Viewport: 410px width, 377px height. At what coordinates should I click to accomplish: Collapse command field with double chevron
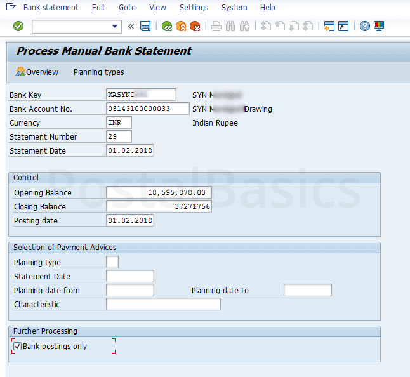(131, 26)
